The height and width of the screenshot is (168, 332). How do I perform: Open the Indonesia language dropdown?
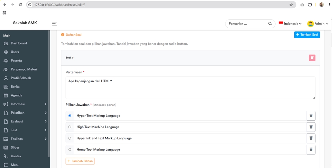[x=290, y=24]
